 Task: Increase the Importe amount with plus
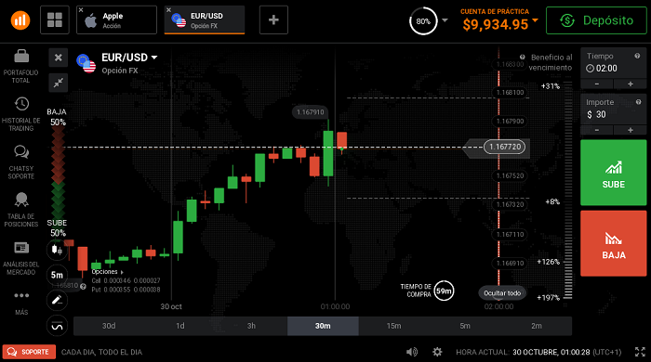pyautogui.click(x=631, y=130)
